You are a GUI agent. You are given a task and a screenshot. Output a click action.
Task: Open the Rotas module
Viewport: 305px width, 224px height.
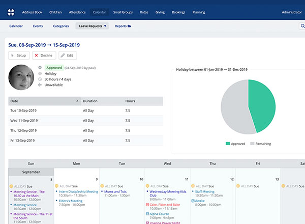(144, 12)
